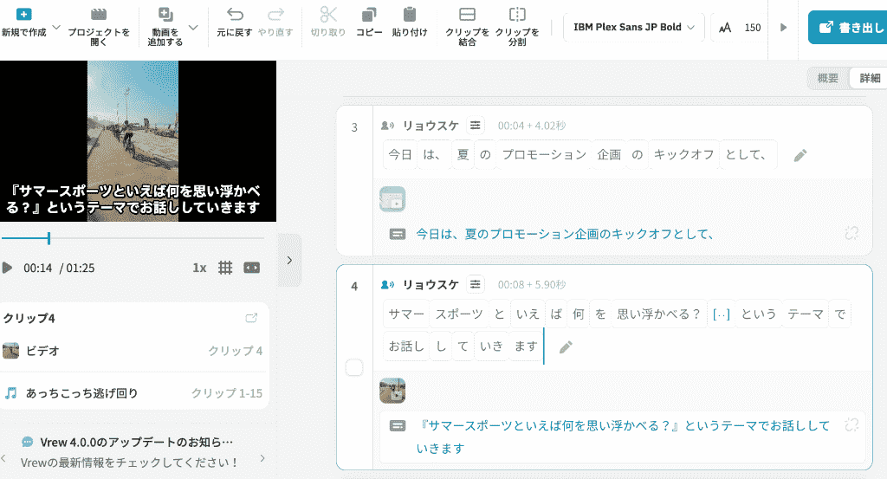The height and width of the screenshot is (479, 887).
Task: Toggle caption link icon in clip 3 subtitle
Action: [x=851, y=233]
